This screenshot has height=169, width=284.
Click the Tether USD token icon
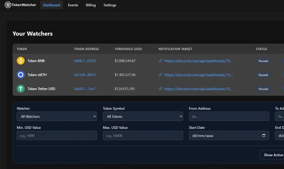click(x=20, y=88)
